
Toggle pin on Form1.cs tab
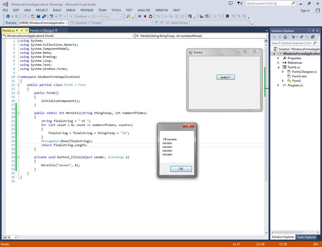tap(22, 31)
